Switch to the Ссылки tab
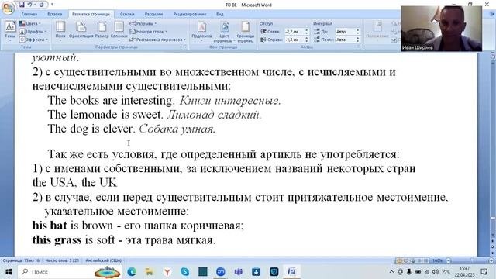 pos(127,14)
